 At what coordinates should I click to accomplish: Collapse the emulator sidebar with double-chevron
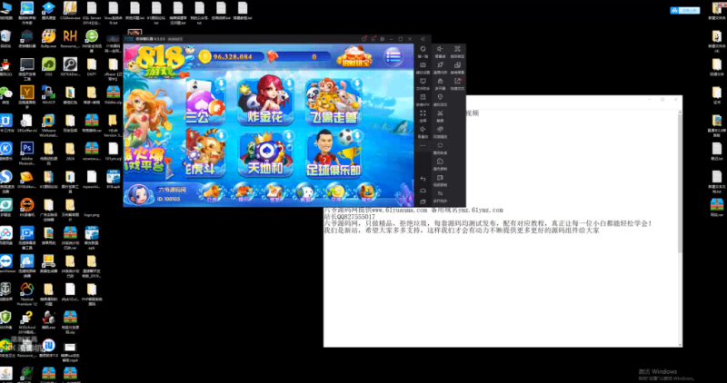point(423,39)
